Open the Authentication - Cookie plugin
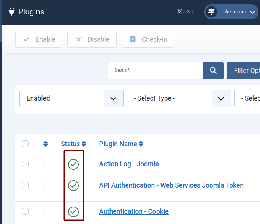The height and width of the screenshot is (224, 260). 134,211
